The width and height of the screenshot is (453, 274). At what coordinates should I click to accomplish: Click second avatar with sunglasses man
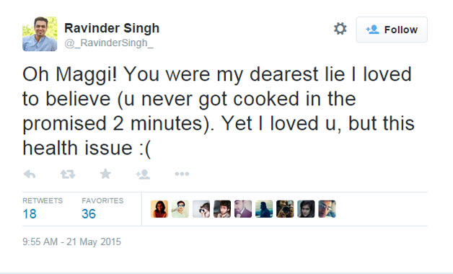click(x=180, y=209)
